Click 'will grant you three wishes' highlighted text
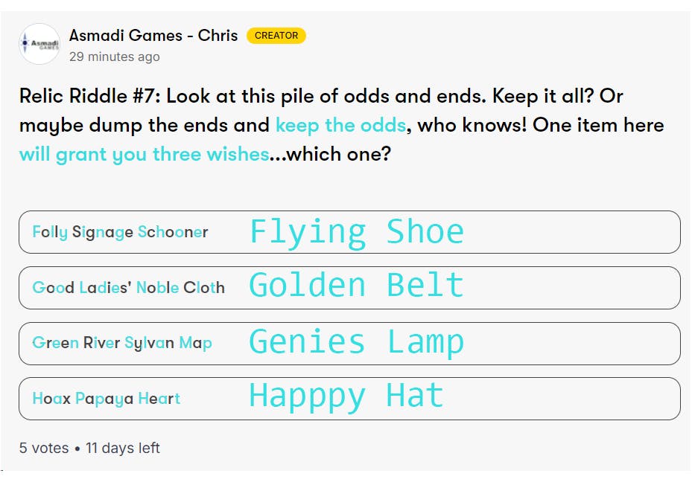This screenshot has height=482, width=692. coord(144,154)
